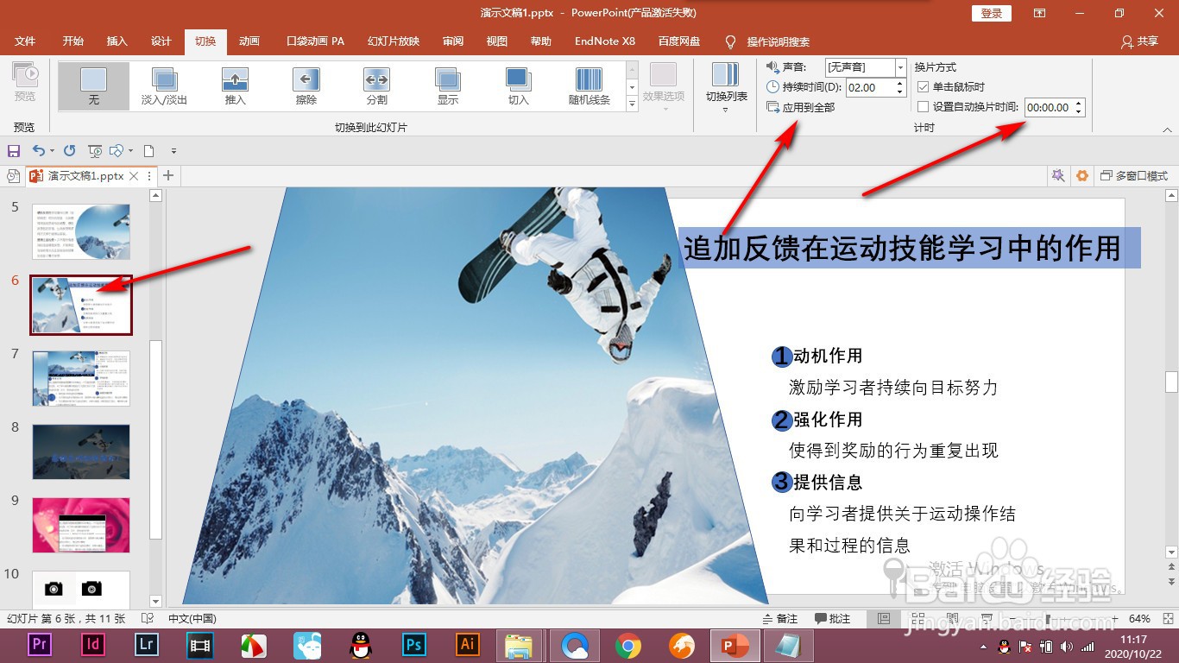This screenshot has height=663, width=1179.
Task: Click the new blank document icon
Action: (x=148, y=150)
